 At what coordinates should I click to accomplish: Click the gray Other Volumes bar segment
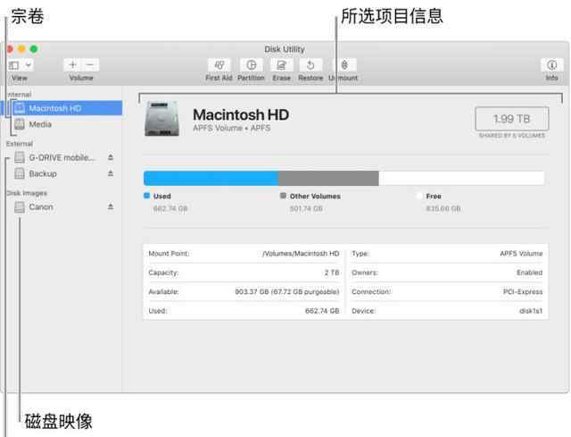pos(328,179)
